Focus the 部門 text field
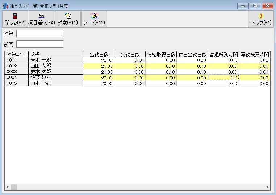This screenshot has height=195, width=276. point(40,44)
